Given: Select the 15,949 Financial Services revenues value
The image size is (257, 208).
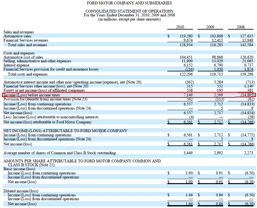Looking at the screenshot, I should coord(248,40).
